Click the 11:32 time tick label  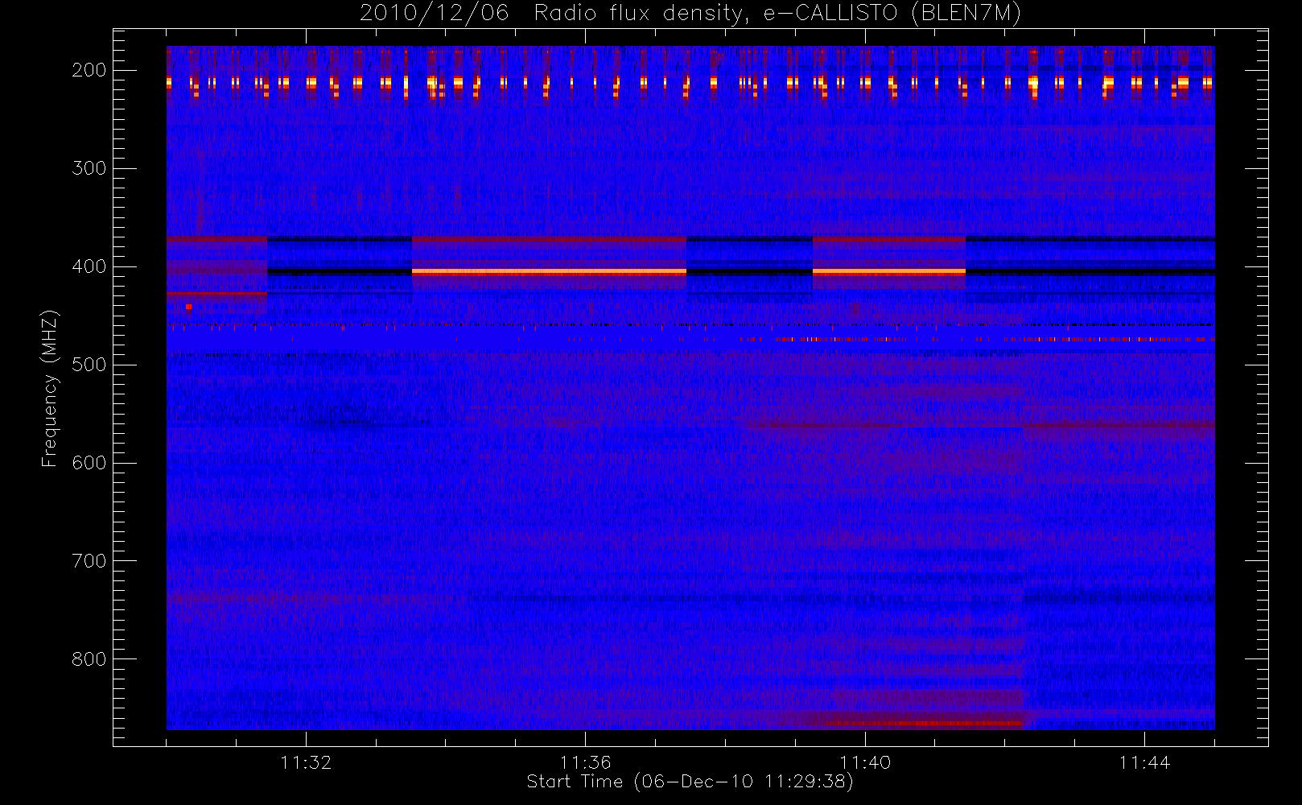pos(306,762)
